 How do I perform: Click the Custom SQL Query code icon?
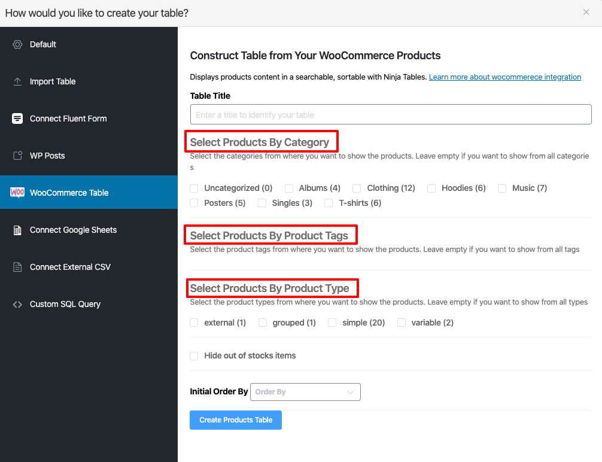(17, 304)
